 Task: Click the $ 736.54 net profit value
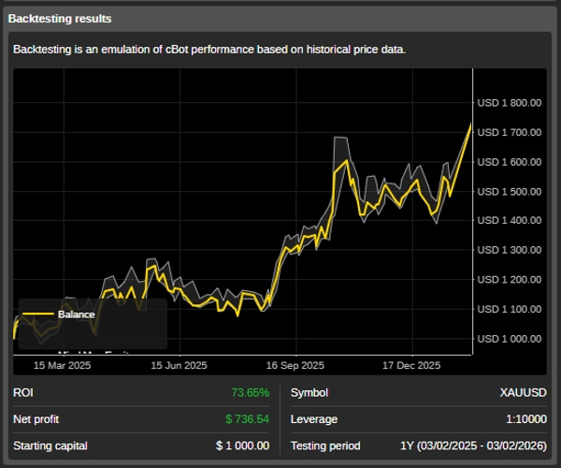(x=247, y=419)
